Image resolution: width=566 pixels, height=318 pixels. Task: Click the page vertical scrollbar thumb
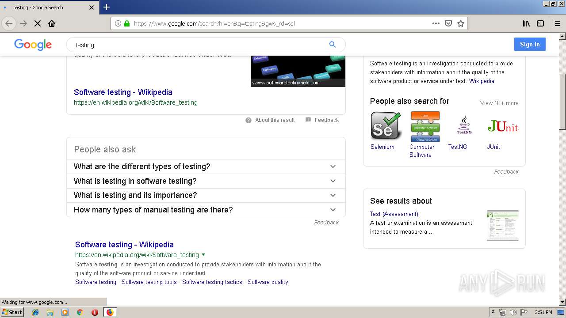[x=562, y=101]
